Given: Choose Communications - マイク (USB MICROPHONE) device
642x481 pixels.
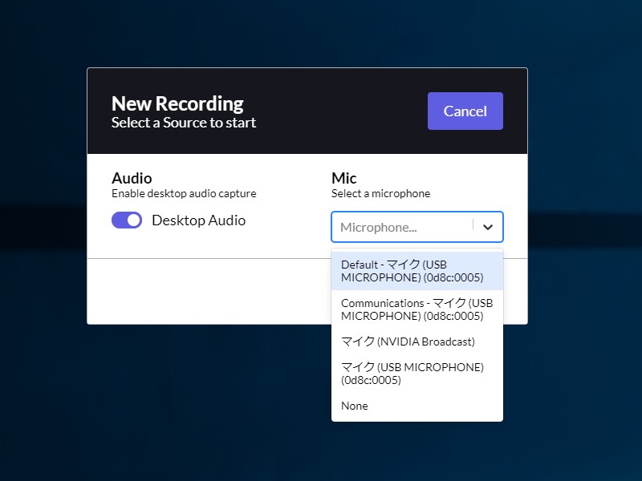Looking at the screenshot, I should [x=411, y=309].
